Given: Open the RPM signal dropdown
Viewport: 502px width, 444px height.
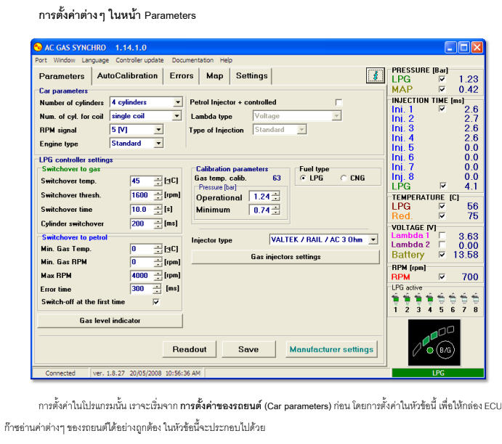Looking at the screenshot, I should pyautogui.click(x=158, y=130).
